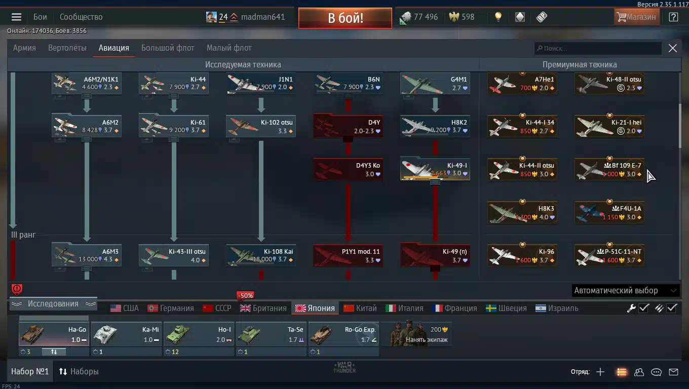Viewport: 689px width, 389px height.
Task: Click the golden eagles balance 598
Action: [x=462, y=17]
